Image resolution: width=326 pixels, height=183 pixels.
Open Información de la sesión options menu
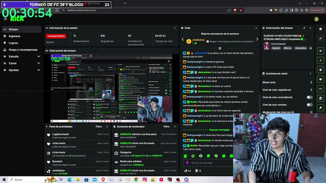click(x=175, y=28)
